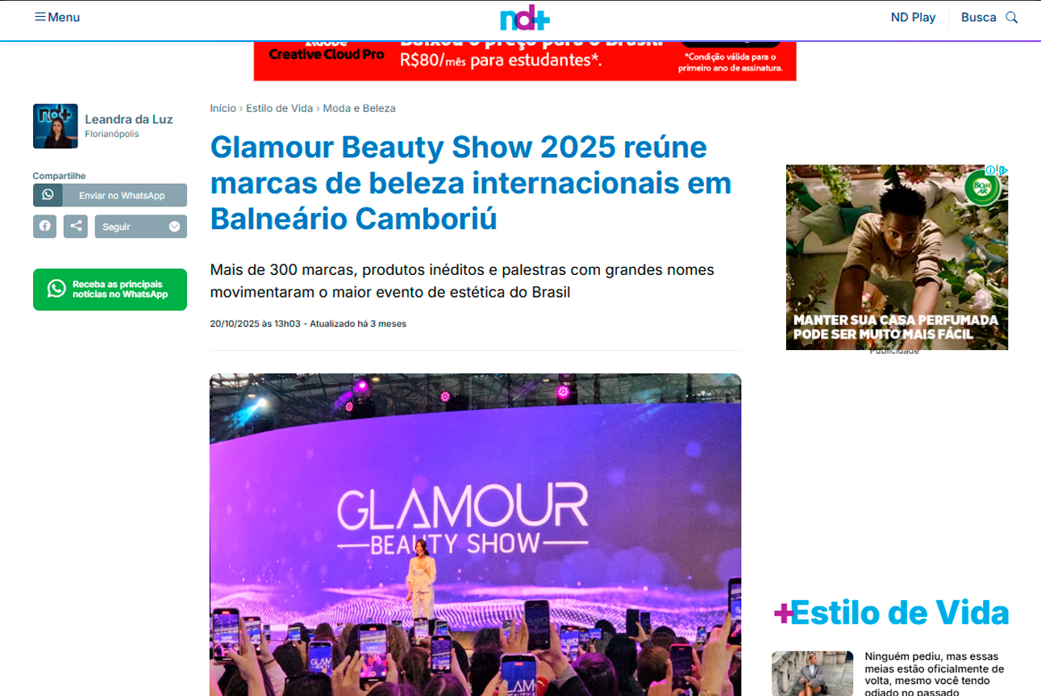Click the ND+ logo in header
The height and width of the screenshot is (696, 1041).
click(x=524, y=18)
